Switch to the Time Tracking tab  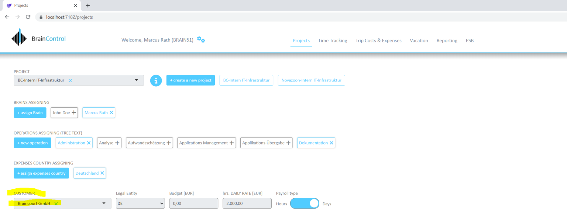[332, 41]
